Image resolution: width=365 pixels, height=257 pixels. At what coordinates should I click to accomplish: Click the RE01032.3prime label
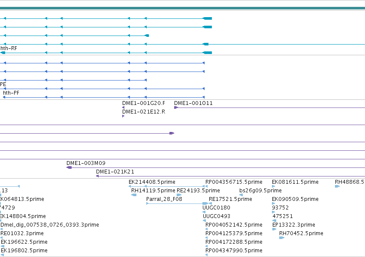22,233
